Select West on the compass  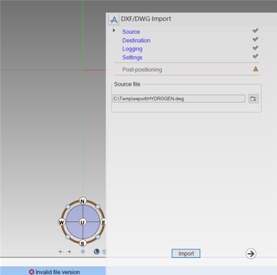(x=61, y=222)
